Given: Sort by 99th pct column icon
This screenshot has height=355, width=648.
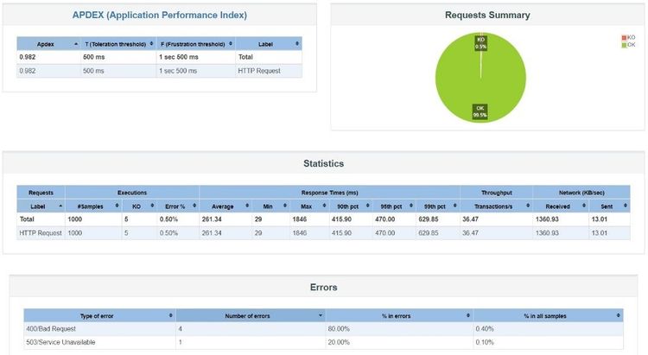Looking at the screenshot, I should (x=454, y=206).
